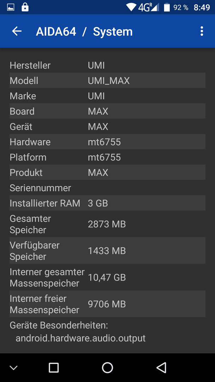215x382 pixels.
Task: Tap the home circle navigation button
Action: [x=107, y=367]
